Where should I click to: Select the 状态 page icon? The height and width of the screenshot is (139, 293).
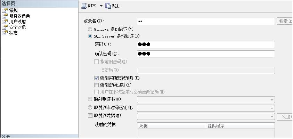click(x=5, y=33)
